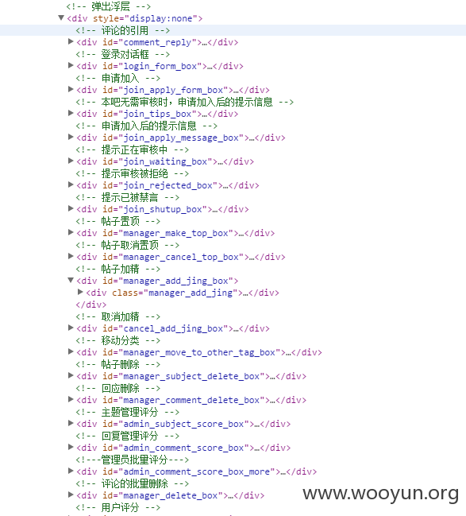Select the comment '帖子加精'

click(x=118, y=269)
